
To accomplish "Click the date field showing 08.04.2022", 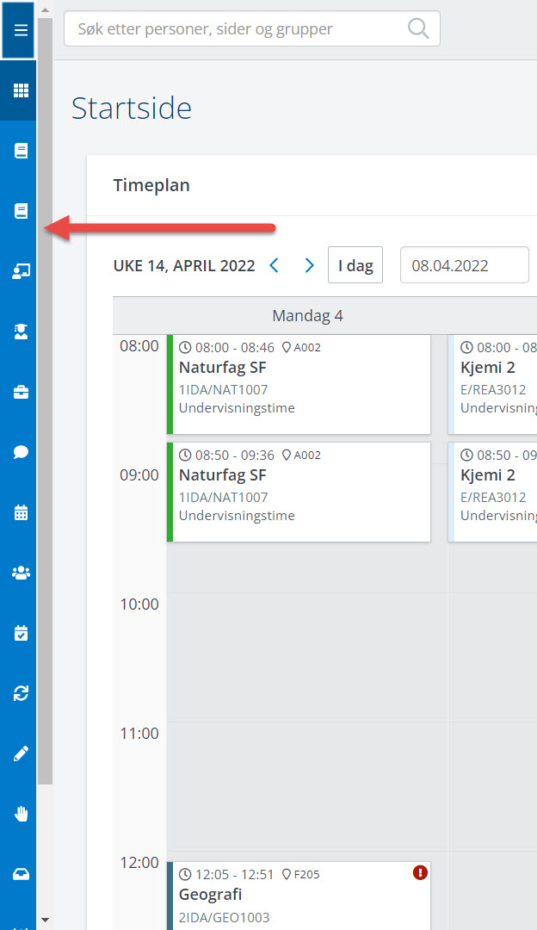I will coord(464,265).
